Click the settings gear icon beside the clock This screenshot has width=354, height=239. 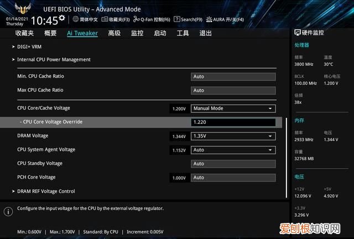(x=62, y=19)
